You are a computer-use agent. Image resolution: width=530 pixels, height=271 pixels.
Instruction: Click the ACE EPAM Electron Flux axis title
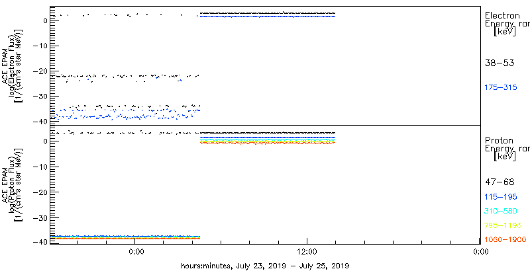tap(13, 65)
